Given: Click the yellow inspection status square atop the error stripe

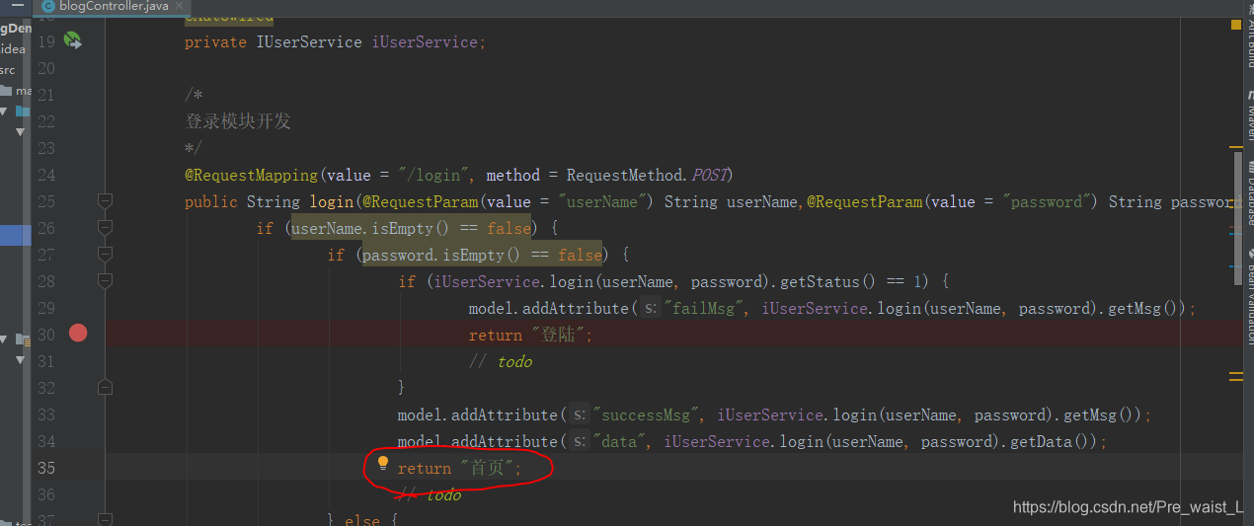Looking at the screenshot, I should coord(1235,25).
